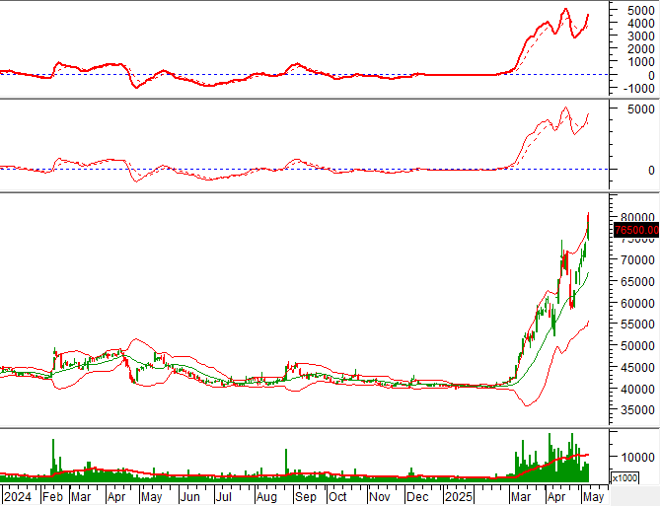The width and height of the screenshot is (660, 506).
Task: Click the Nov month label on time axis
Action: (380, 497)
